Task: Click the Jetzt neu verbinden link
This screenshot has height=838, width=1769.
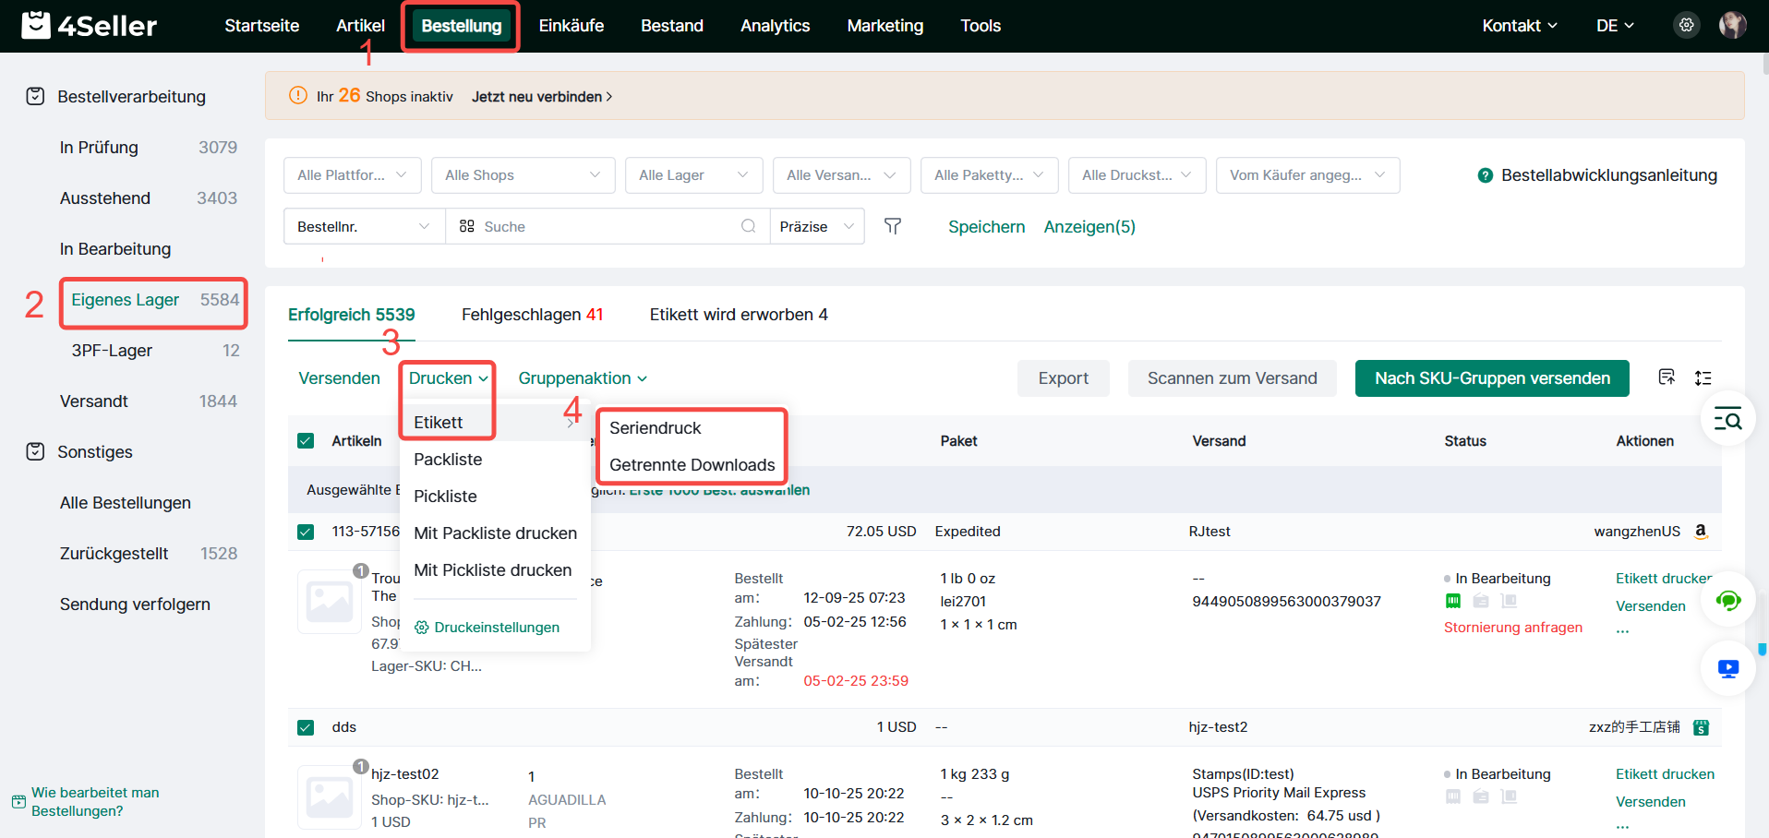Action: (541, 97)
